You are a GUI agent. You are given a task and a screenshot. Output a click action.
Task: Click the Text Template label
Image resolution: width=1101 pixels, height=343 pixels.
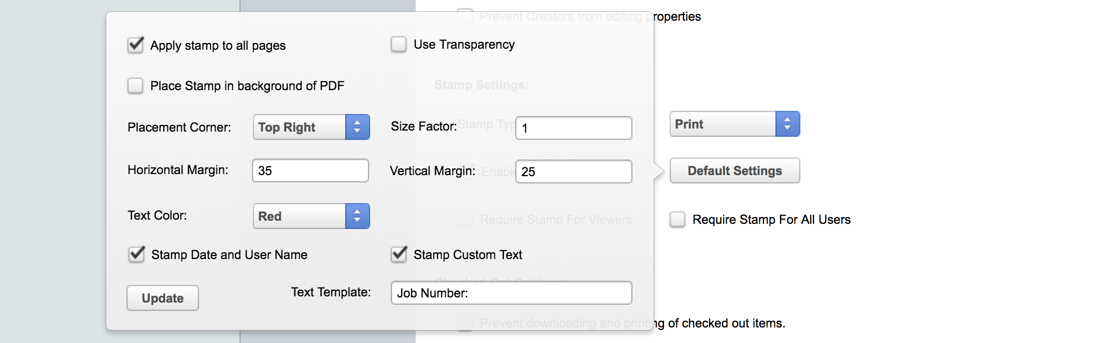pyautogui.click(x=331, y=292)
